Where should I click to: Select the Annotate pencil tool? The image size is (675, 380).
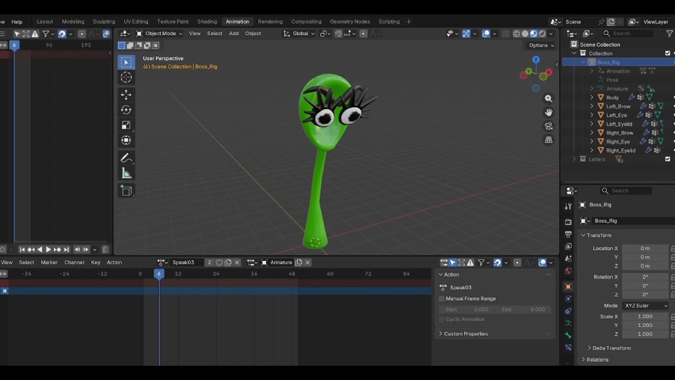(126, 158)
